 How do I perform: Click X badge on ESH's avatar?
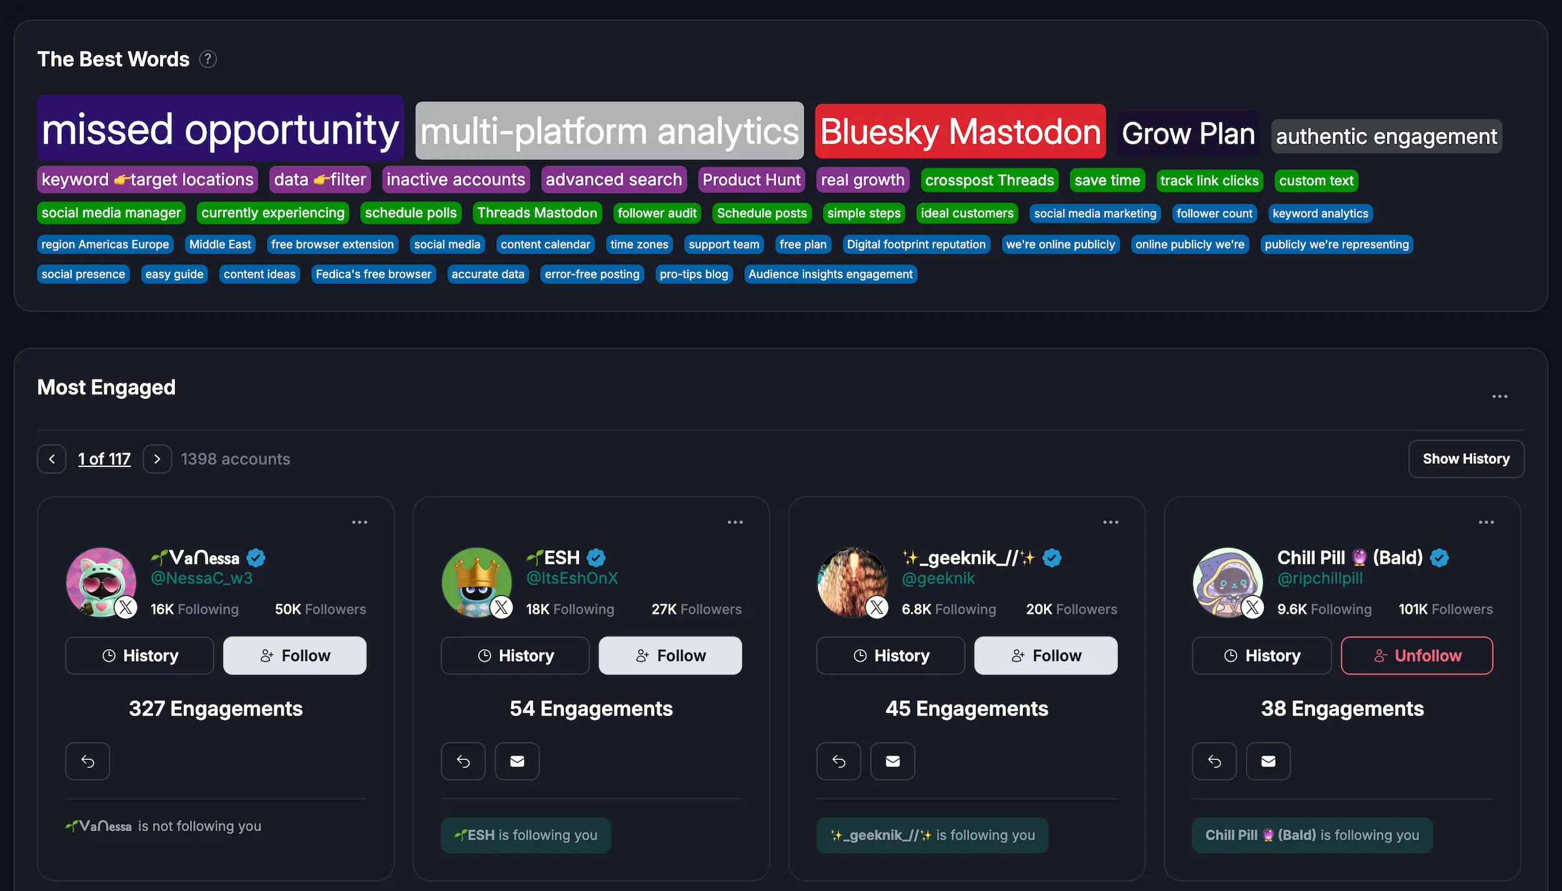click(501, 607)
